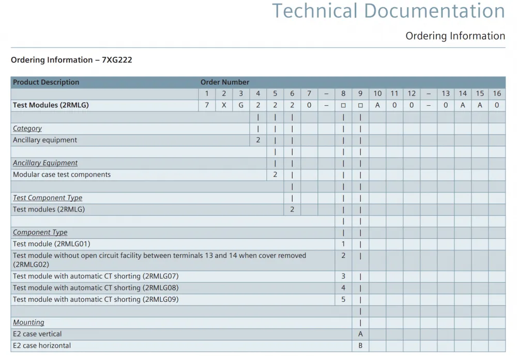
Task: Click the '2' code in the Ancillary equipment row
Action: tap(258, 140)
